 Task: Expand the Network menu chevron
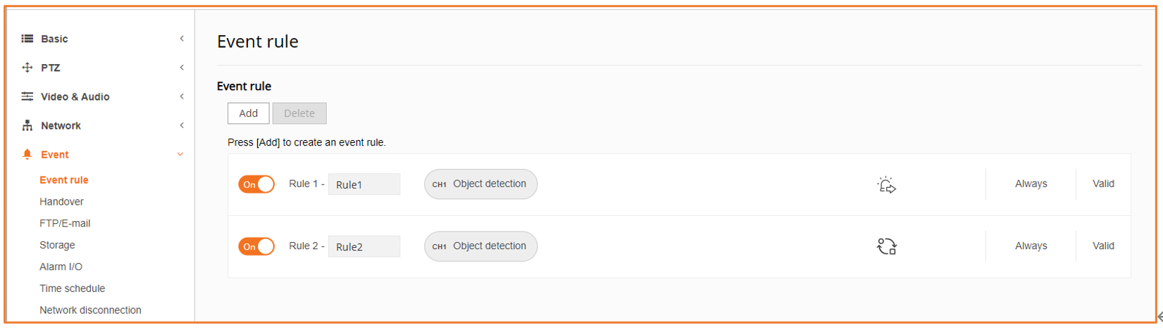[182, 125]
